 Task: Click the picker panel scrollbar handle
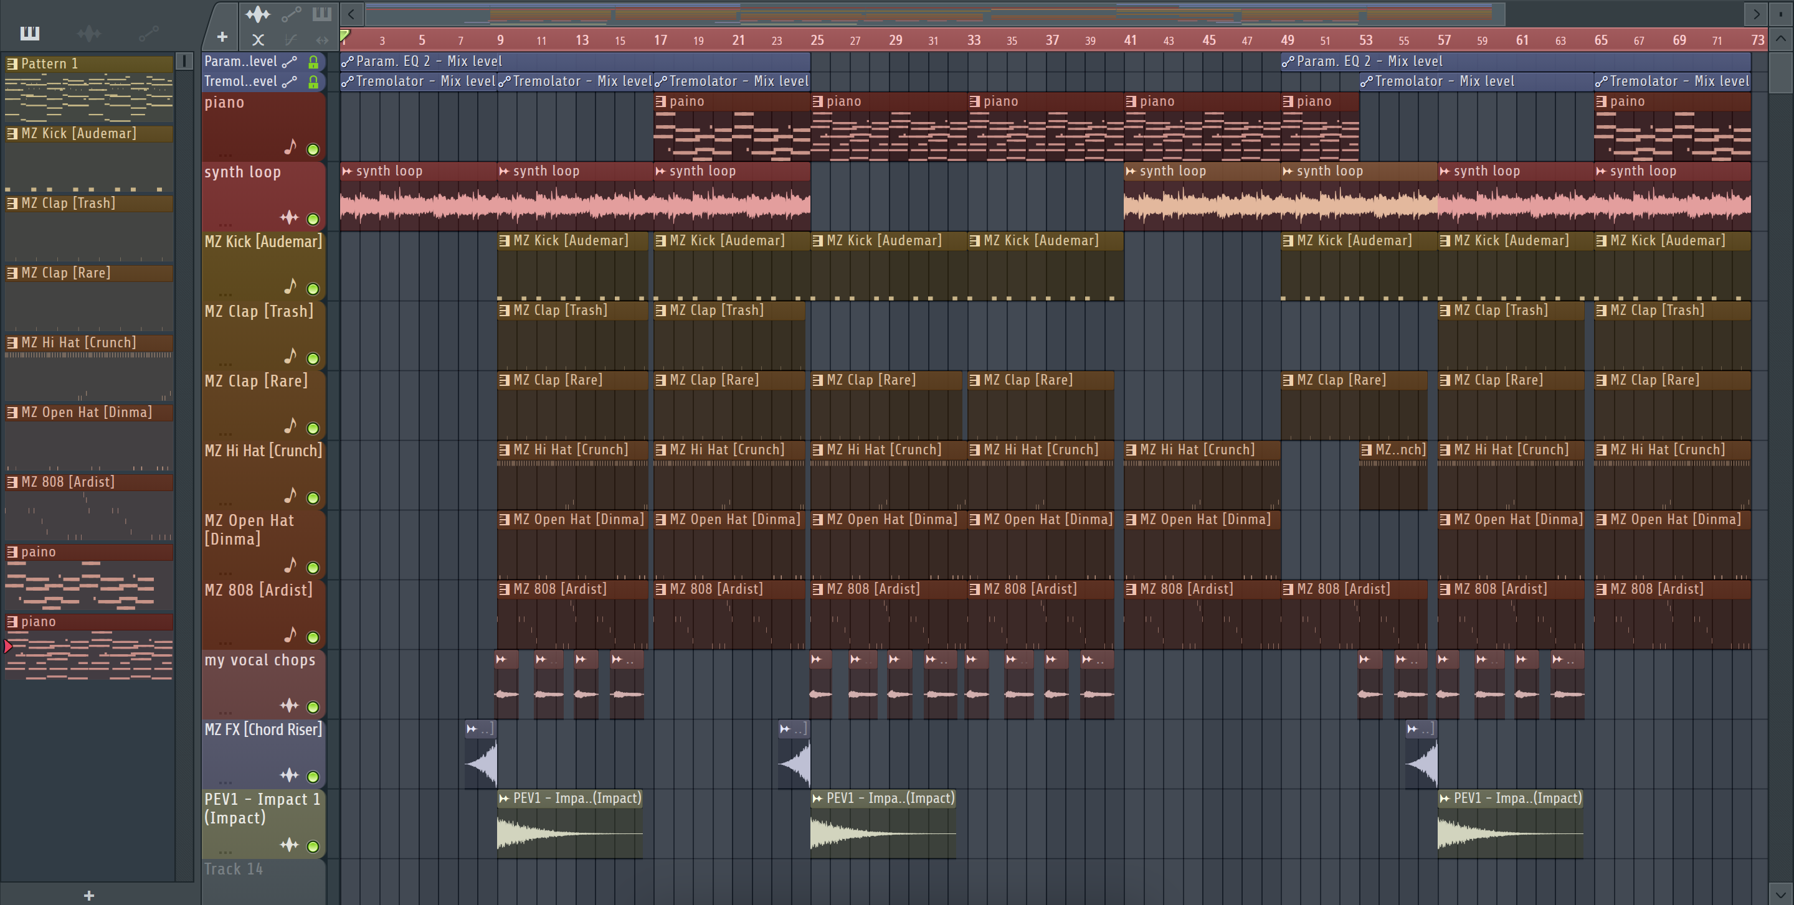(184, 61)
